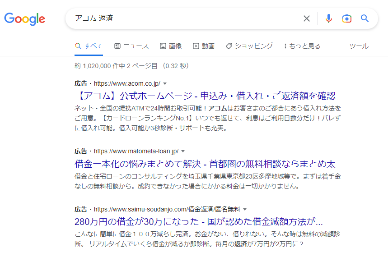Click the Acom ad description starting ネット・全国の提携ATM

pos(208,118)
